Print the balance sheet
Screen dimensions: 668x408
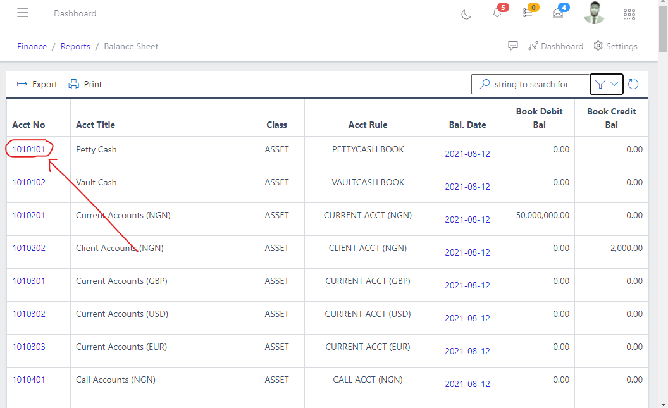tap(85, 84)
